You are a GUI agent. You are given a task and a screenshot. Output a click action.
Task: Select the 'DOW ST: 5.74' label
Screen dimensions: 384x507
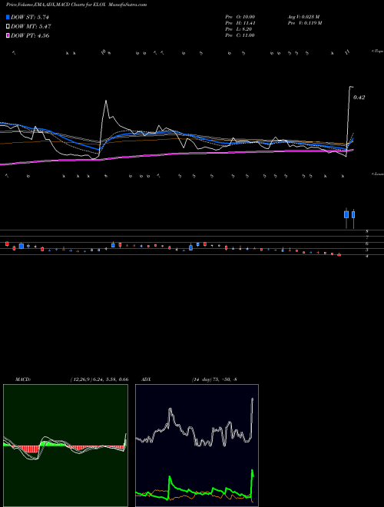pyautogui.click(x=30, y=17)
